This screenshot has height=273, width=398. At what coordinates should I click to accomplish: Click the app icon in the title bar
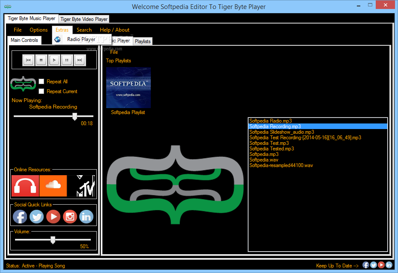[8, 6]
